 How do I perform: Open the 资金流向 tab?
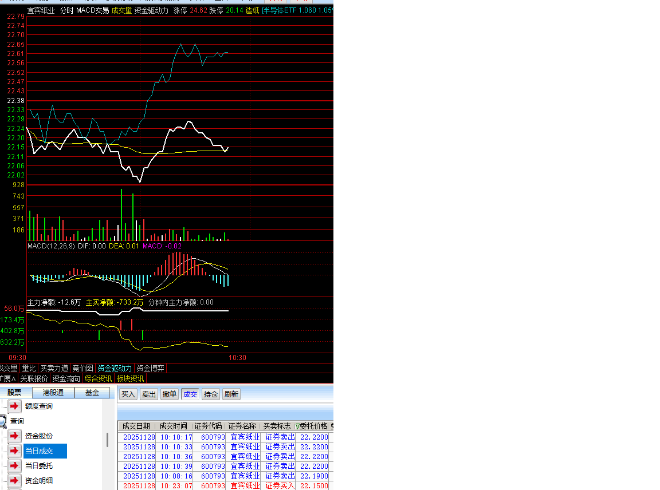[66, 378]
